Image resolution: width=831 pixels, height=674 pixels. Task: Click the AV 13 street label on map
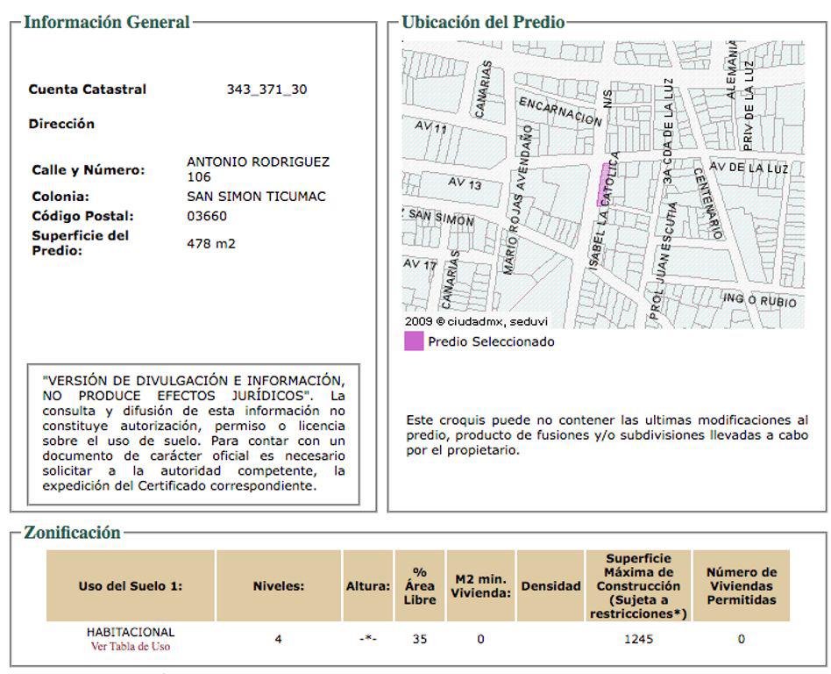click(465, 183)
